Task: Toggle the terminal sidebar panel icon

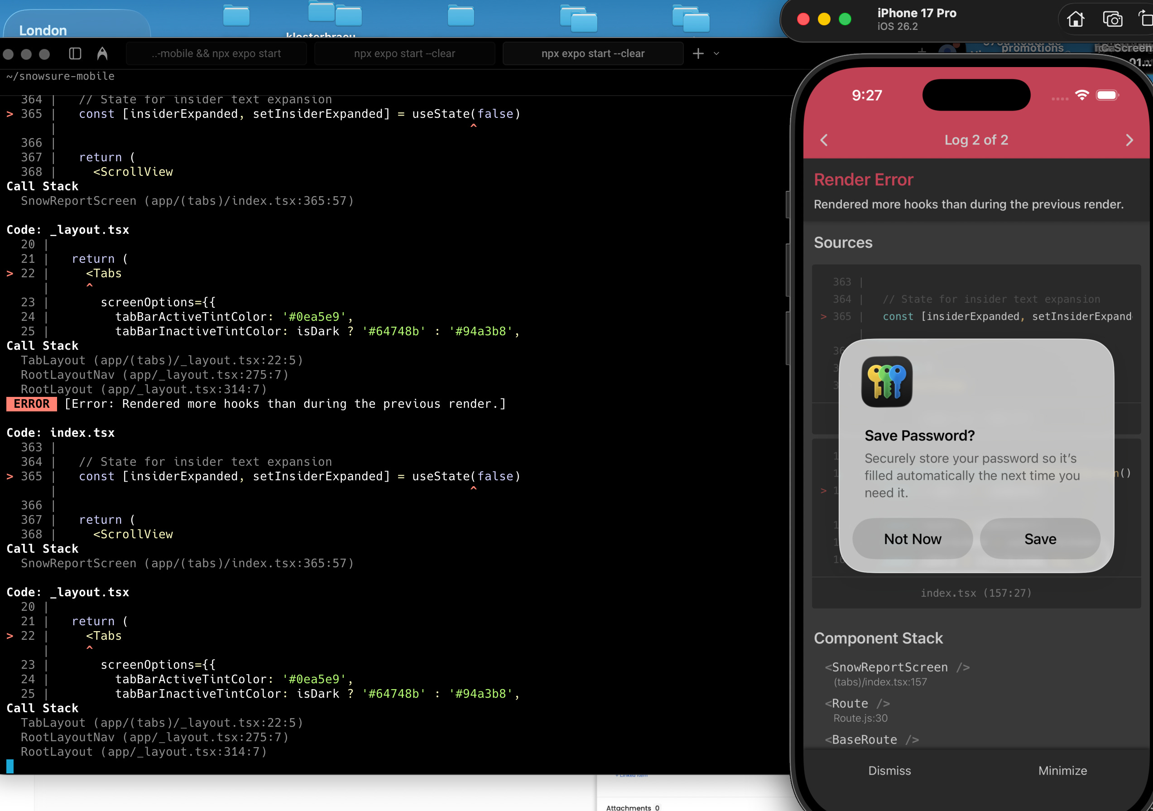Action: [75, 53]
